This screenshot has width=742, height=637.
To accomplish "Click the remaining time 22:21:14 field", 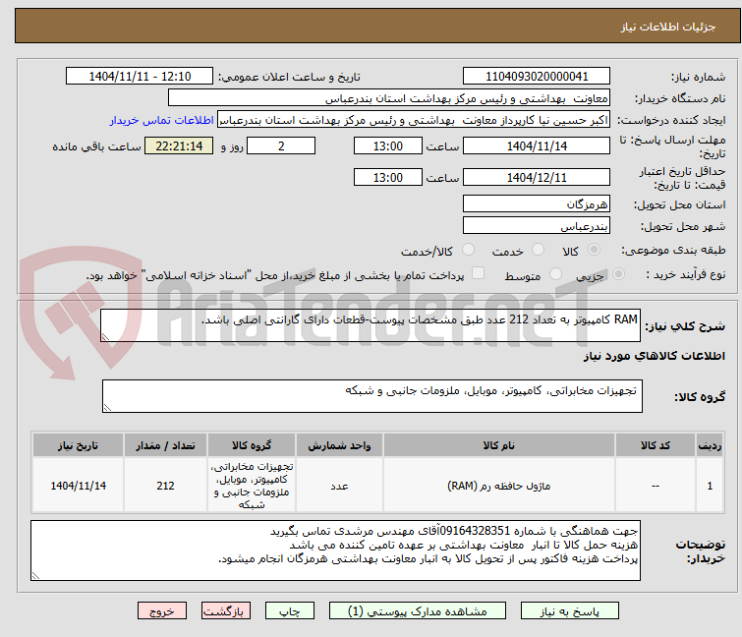I will 179,145.
